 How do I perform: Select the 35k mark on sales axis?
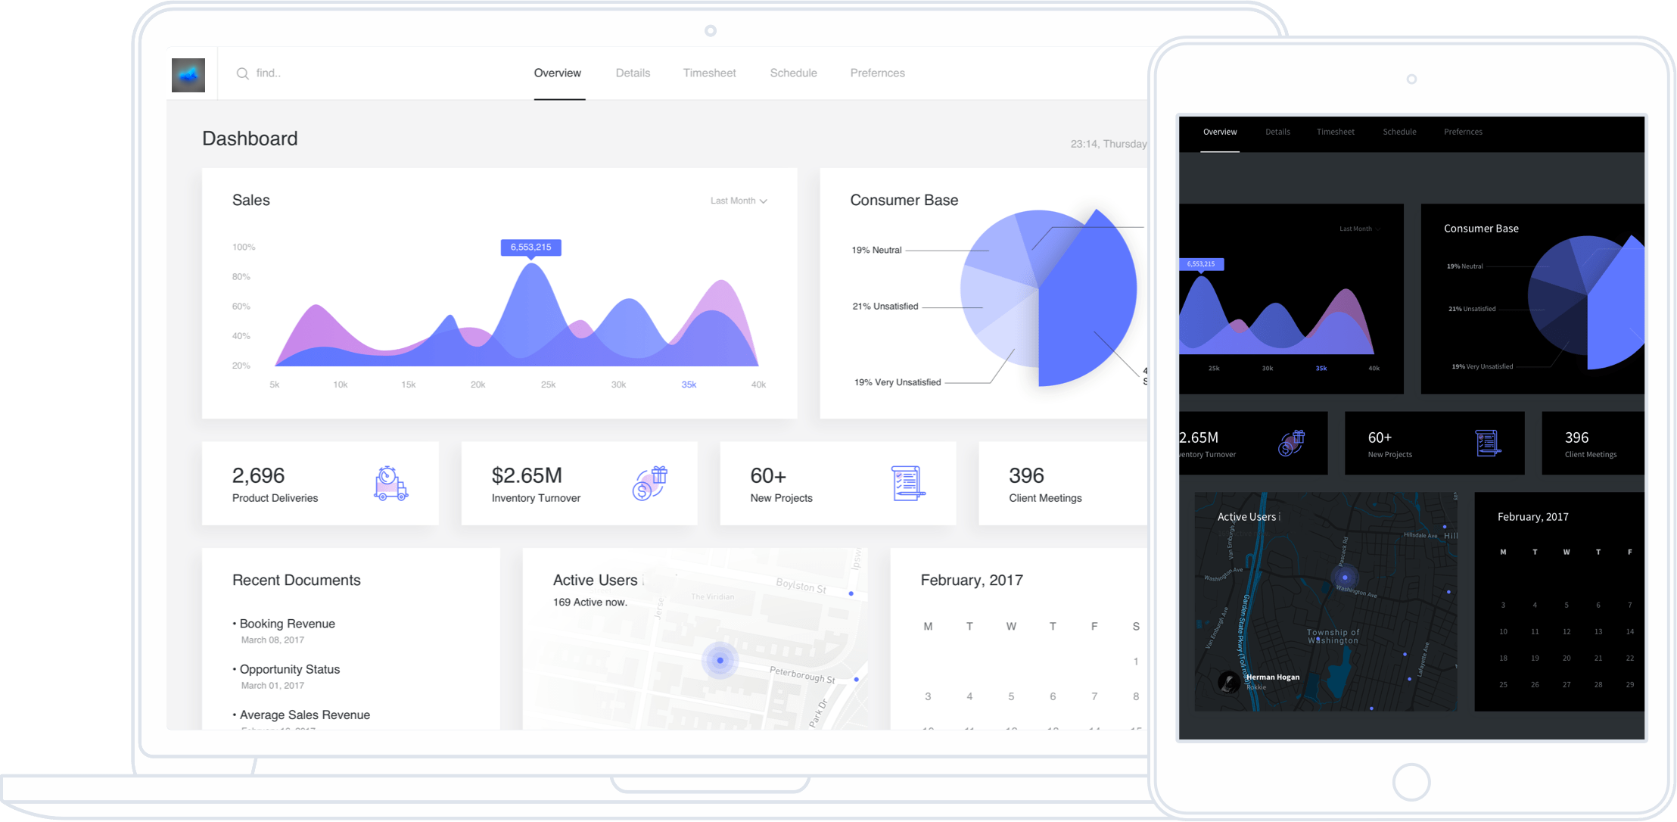coord(689,385)
